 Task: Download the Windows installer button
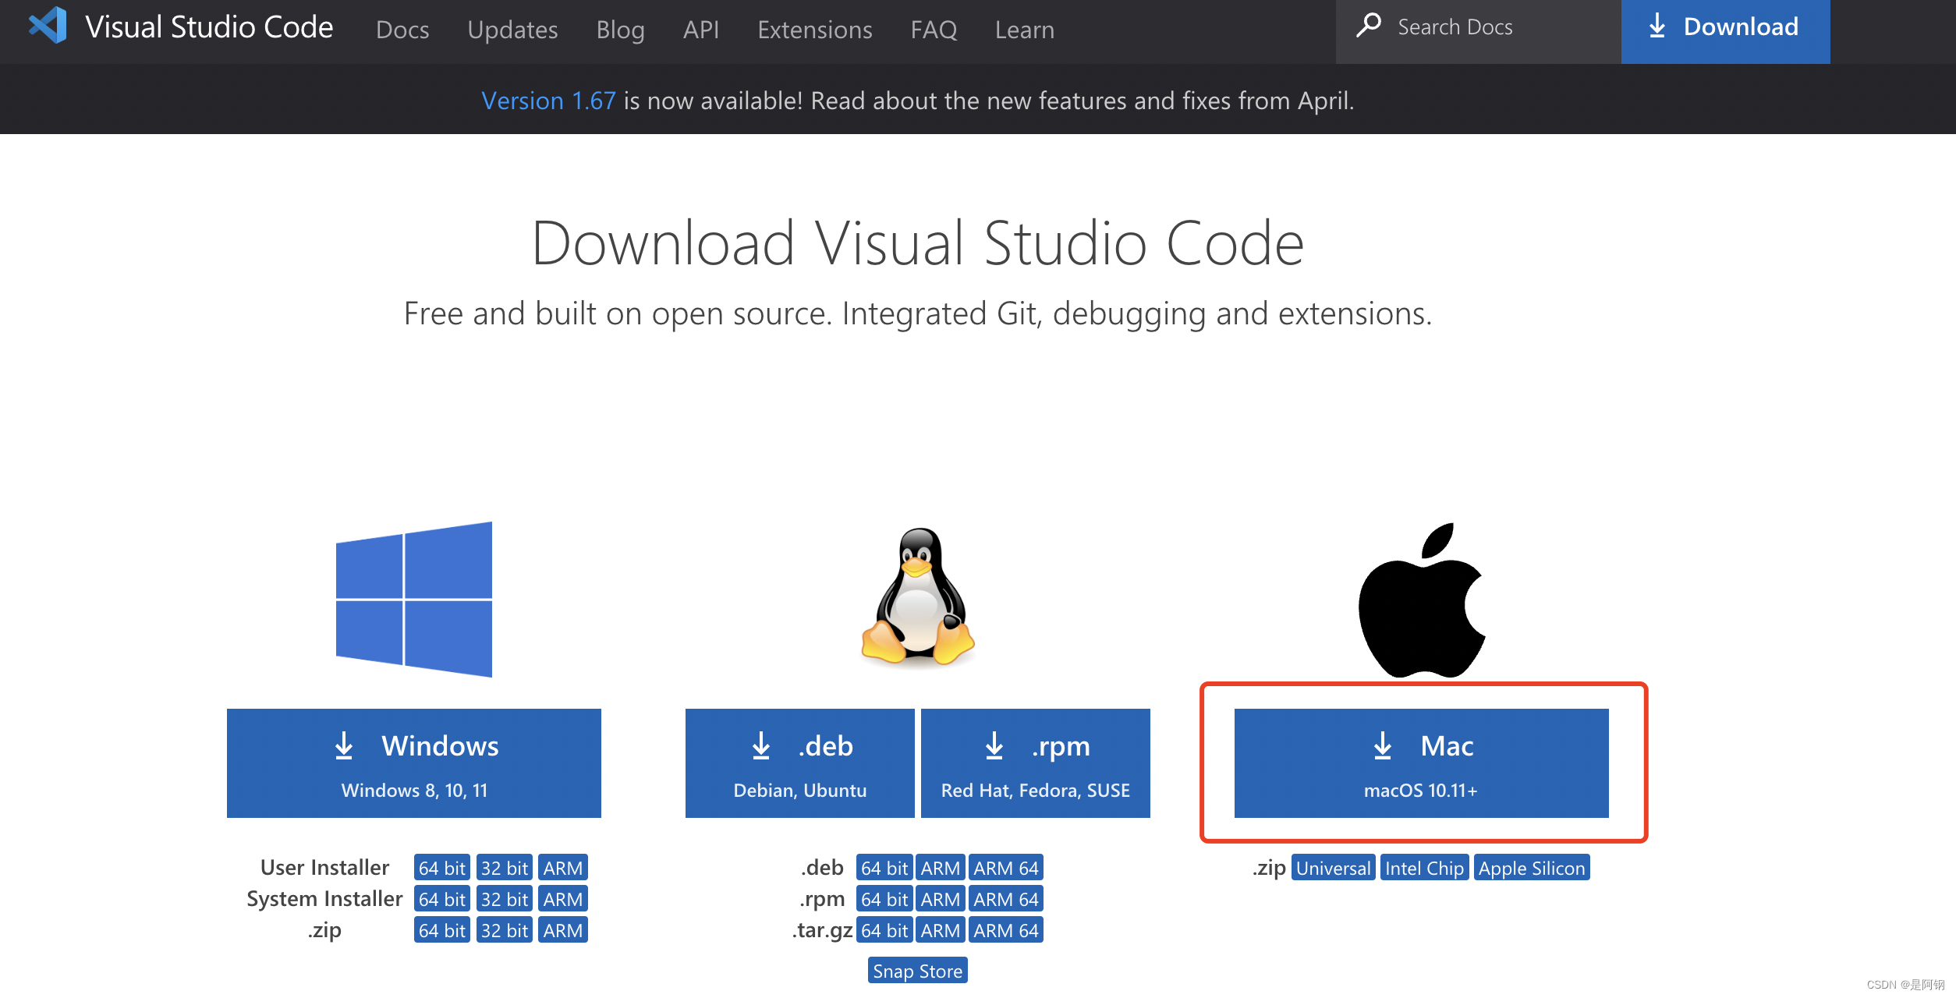414,763
